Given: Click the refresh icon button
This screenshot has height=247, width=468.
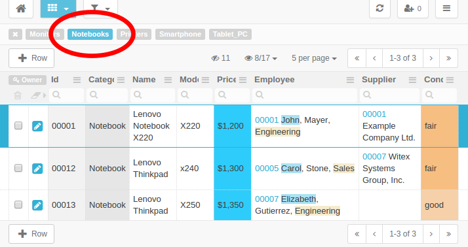Looking at the screenshot, I should 380,8.
